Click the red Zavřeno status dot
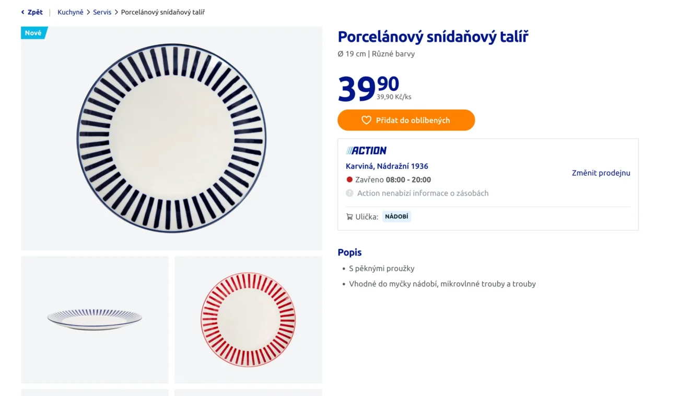 [x=349, y=179]
